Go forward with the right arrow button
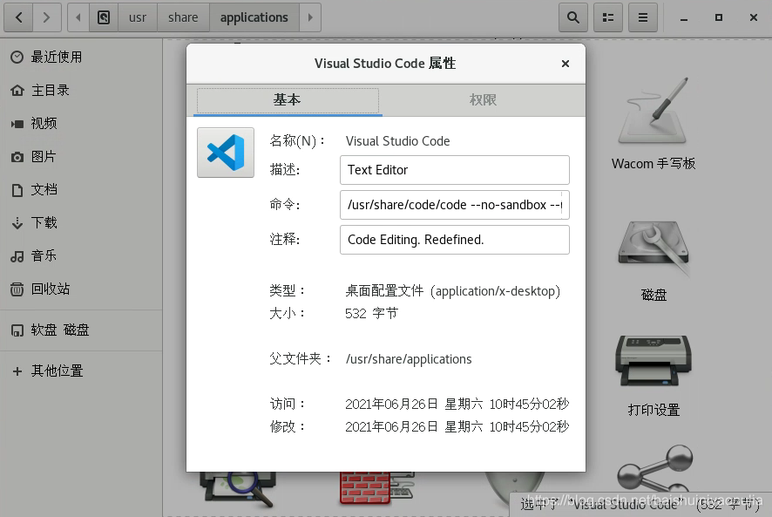The image size is (772, 517). click(47, 17)
